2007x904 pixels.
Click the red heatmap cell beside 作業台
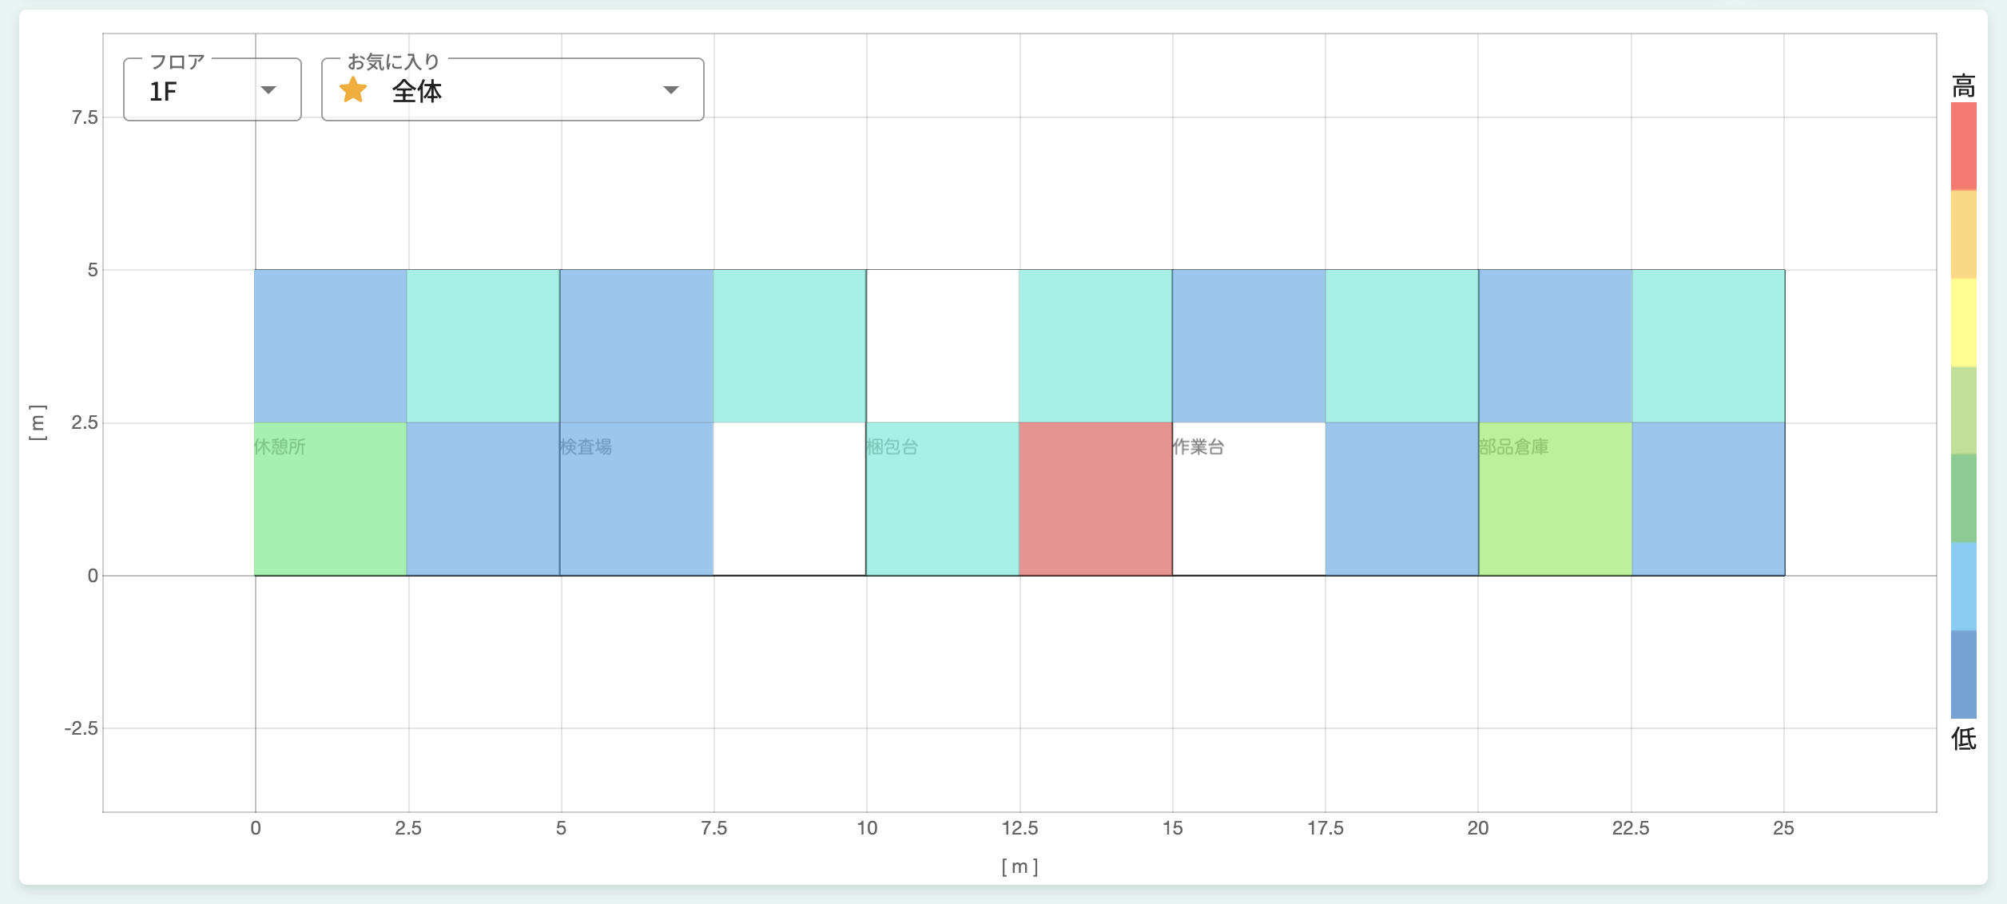click(x=1095, y=499)
